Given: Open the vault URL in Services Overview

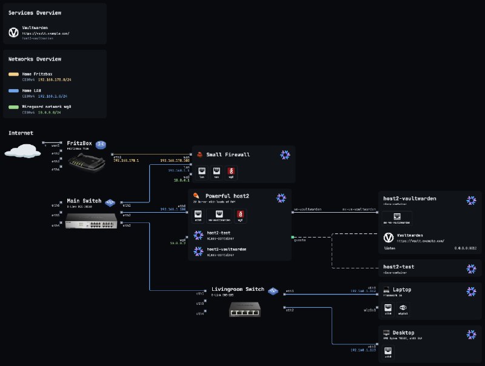Looking at the screenshot, I should (46, 33).
